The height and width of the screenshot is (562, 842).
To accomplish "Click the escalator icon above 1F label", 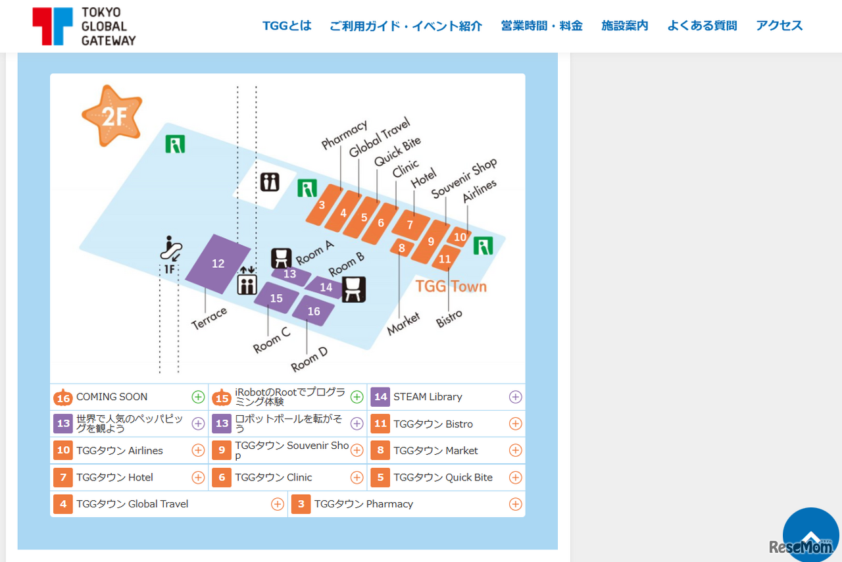I will (x=171, y=248).
